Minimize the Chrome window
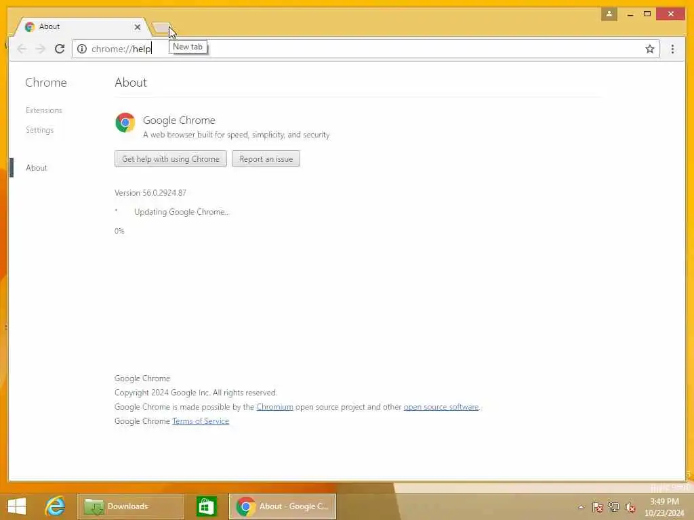 [630, 14]
